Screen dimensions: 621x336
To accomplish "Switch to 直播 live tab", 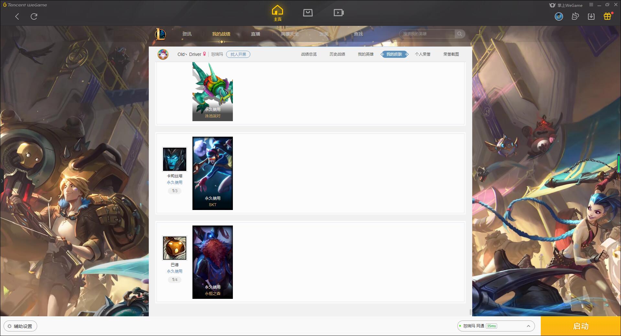I will pyautogui.click(x=256, y=34).
